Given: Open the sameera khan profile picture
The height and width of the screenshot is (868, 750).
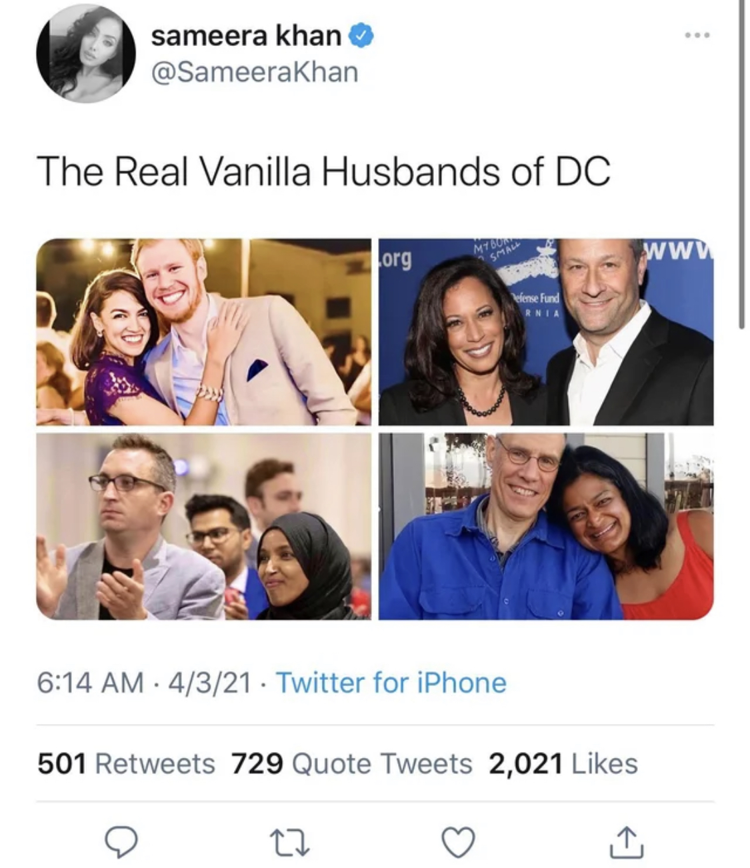Looking at the screenshot, I should tap(86, 53).
